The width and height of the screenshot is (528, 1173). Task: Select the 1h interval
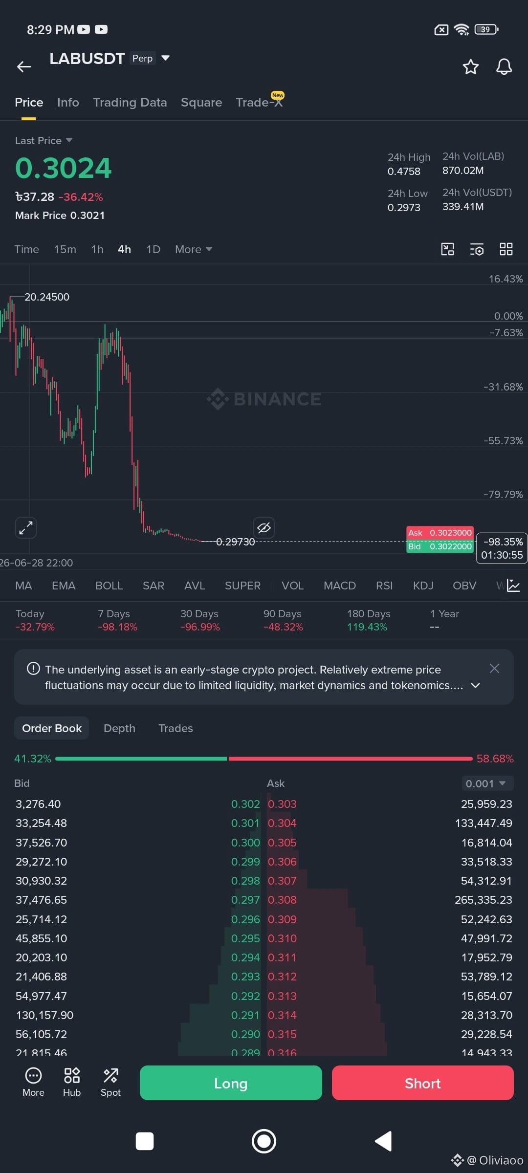[97, 249]
